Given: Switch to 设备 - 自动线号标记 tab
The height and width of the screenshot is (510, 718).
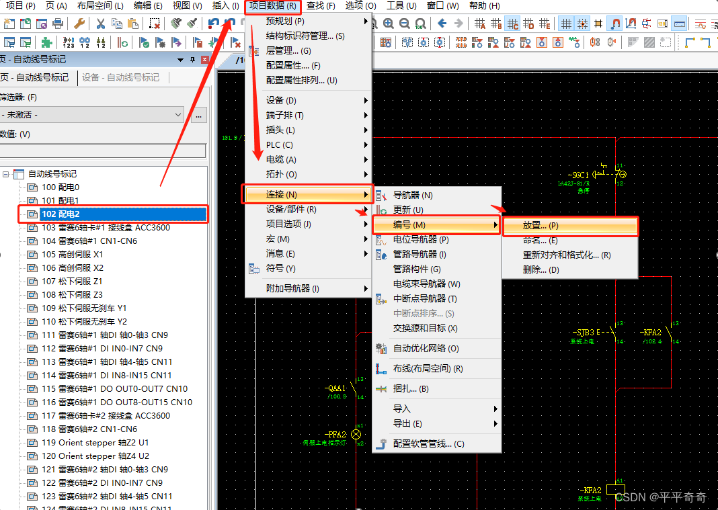Looking at the screenshot, I should pyautogui.click(x=121, y=77).
